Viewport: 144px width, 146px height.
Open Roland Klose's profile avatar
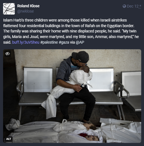click(9, 9)
